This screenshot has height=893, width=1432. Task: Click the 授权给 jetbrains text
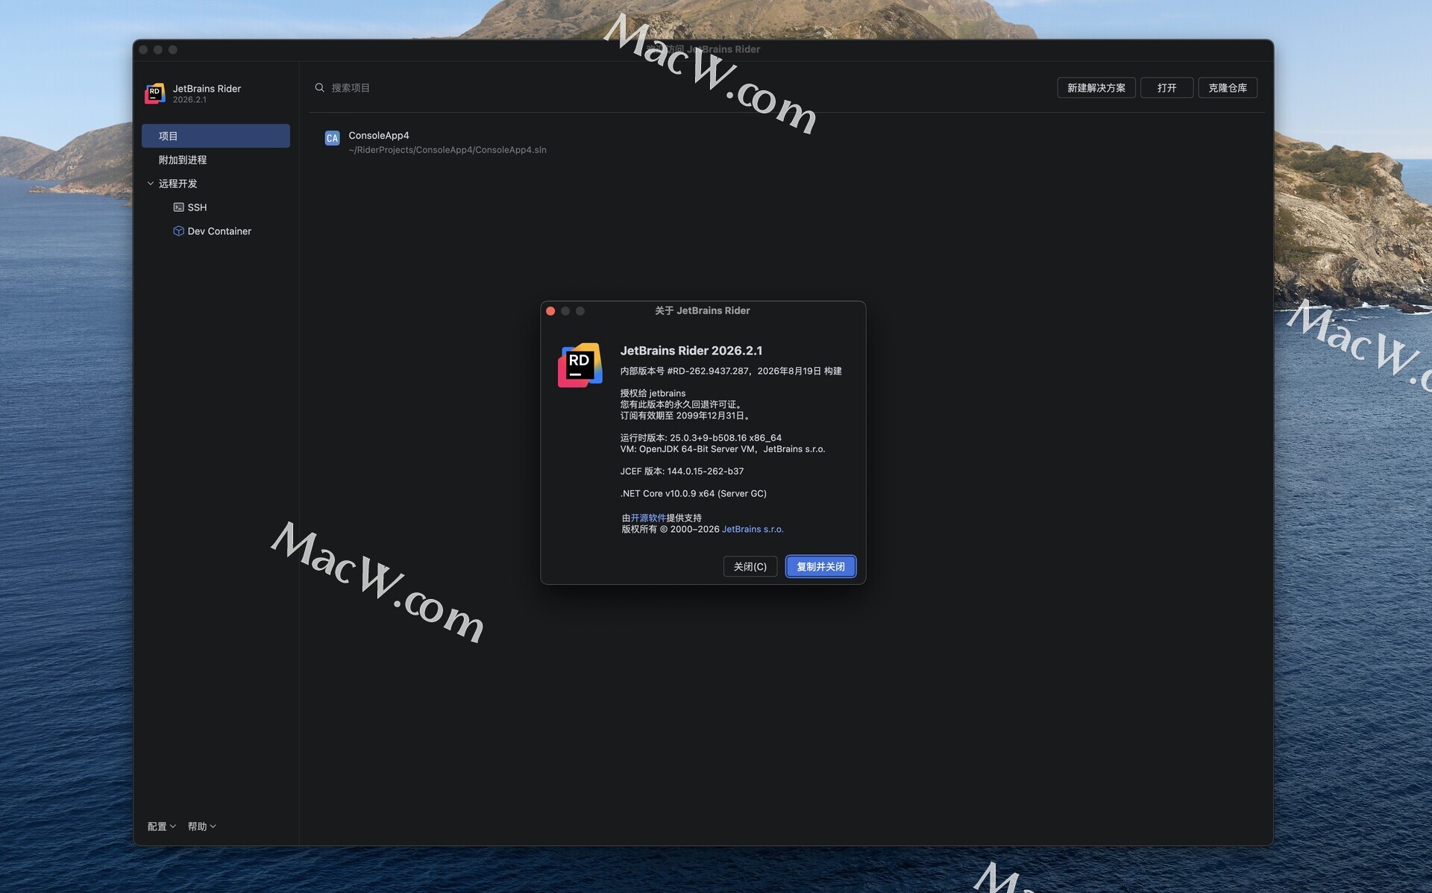click(x=653, y=393)
